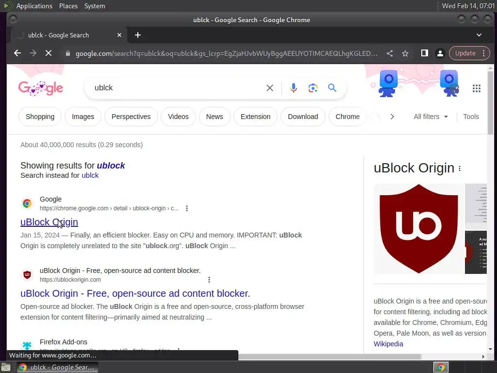This screenshot has width=497, height=373.
Task: Select the Chrome filter chip
Action: [x=348, y=117]
